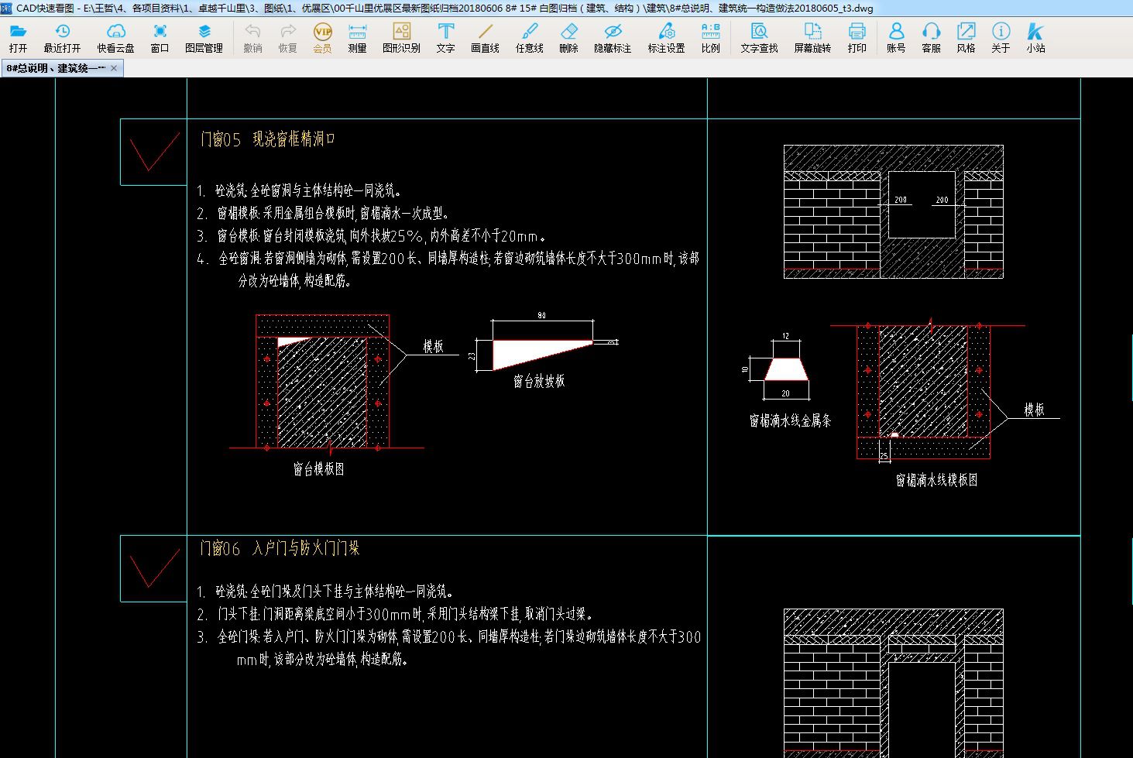Open 文字查找 text search
Viewport: 1133px width, 758px height.
pos(759,38)
